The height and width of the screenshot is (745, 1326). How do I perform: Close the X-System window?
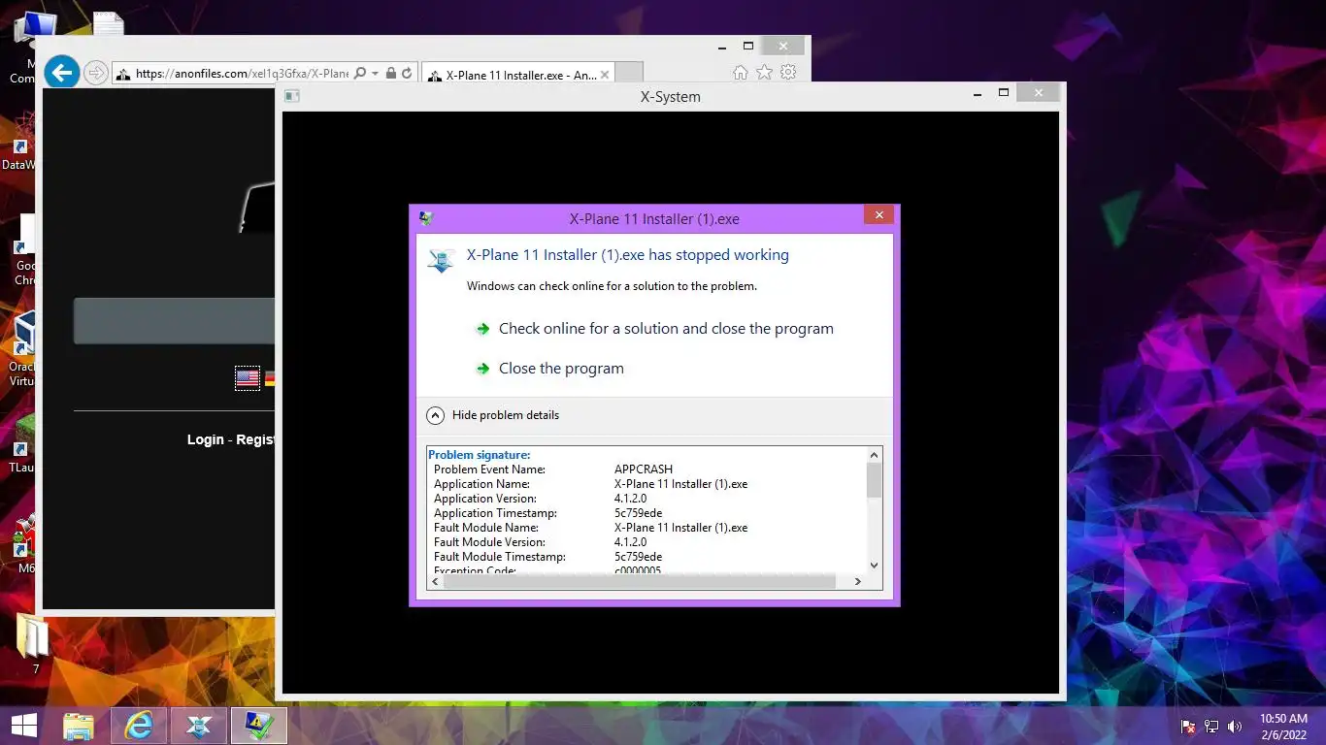pos(1039,93)
